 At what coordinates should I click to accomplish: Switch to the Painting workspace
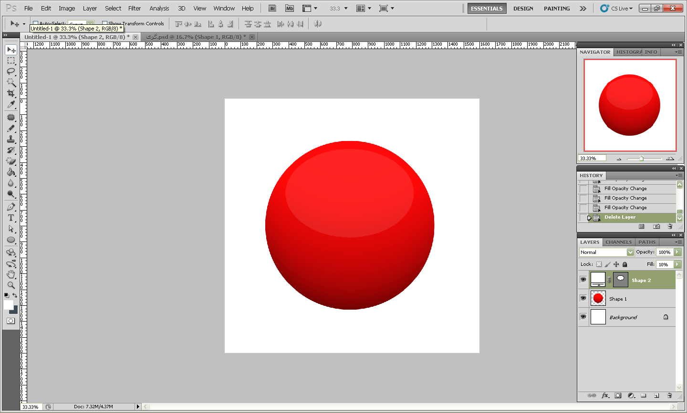pos(556,8)
